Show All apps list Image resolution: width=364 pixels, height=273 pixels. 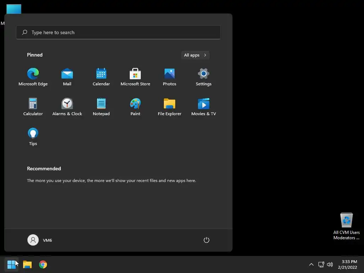195,55
